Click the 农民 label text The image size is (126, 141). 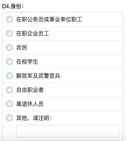tap(22, 47)
